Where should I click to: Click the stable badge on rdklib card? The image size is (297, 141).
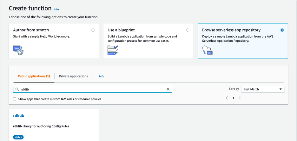click(x=18, y=137)
